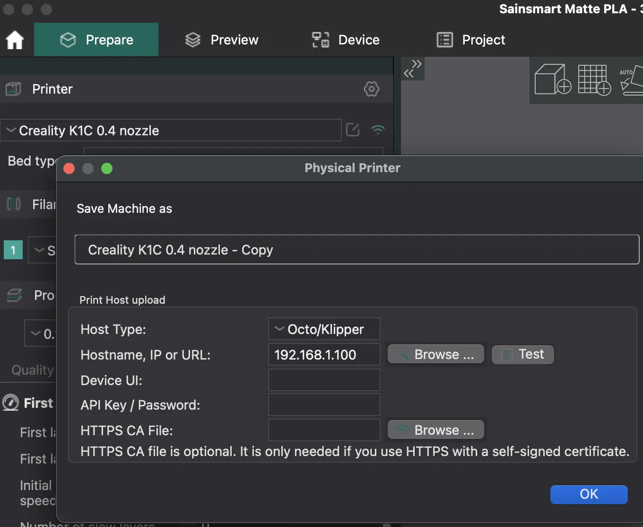Screen dimensions: 643x527
Task: Click the Add plate grid icon
Action: [x=594, y=79]
